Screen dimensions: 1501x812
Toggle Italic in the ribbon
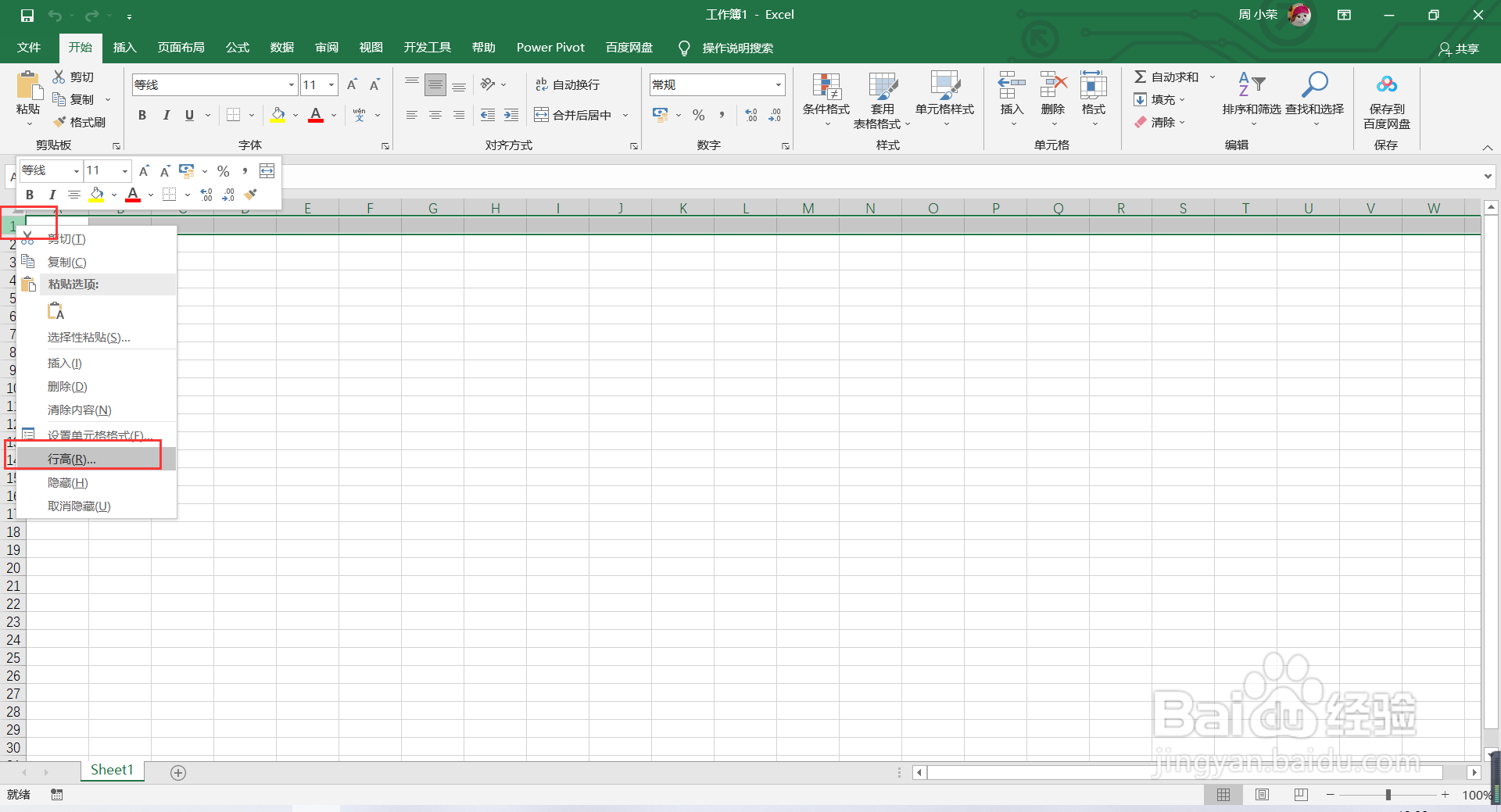[x=166, y=115]
